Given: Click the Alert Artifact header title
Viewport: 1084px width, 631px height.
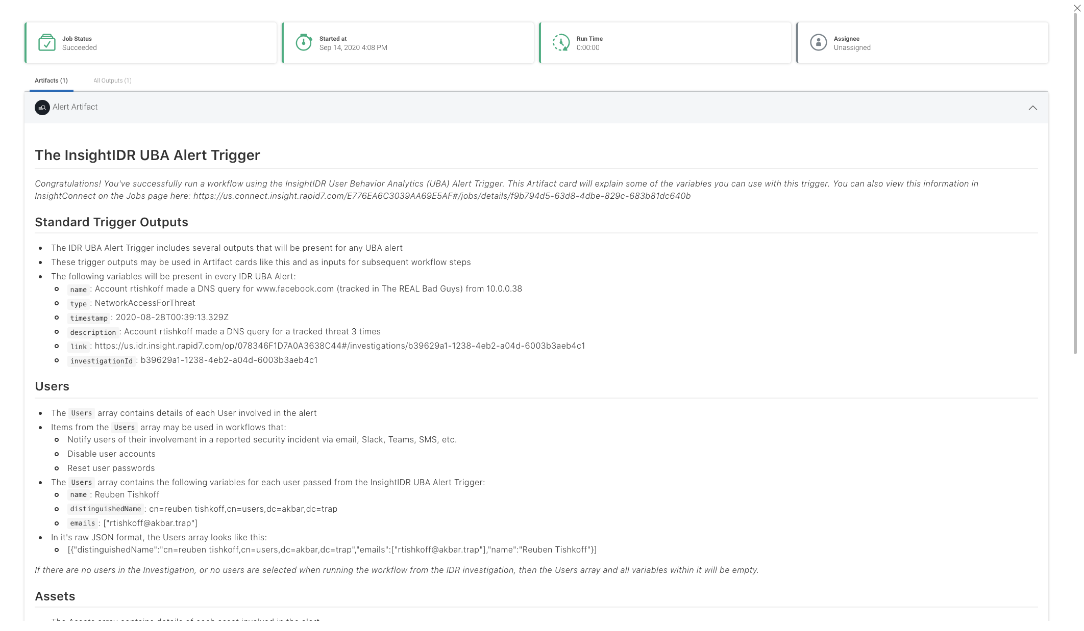Looking at the screenshot, I should 75,107.
